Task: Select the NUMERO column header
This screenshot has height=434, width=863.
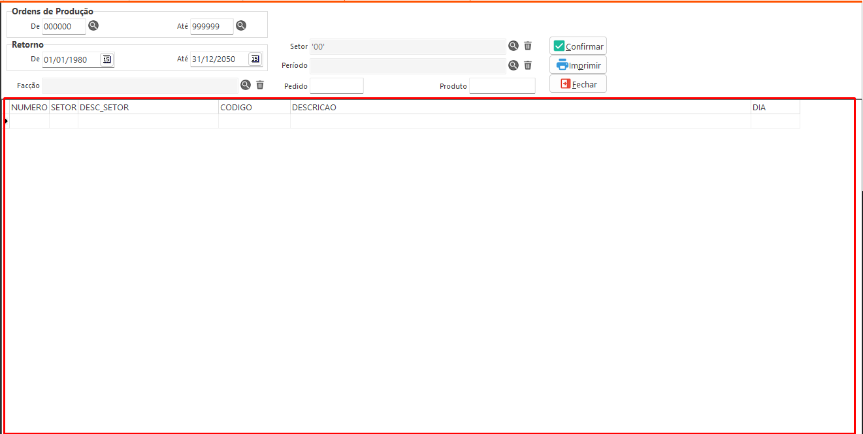Action: point(29,108)
